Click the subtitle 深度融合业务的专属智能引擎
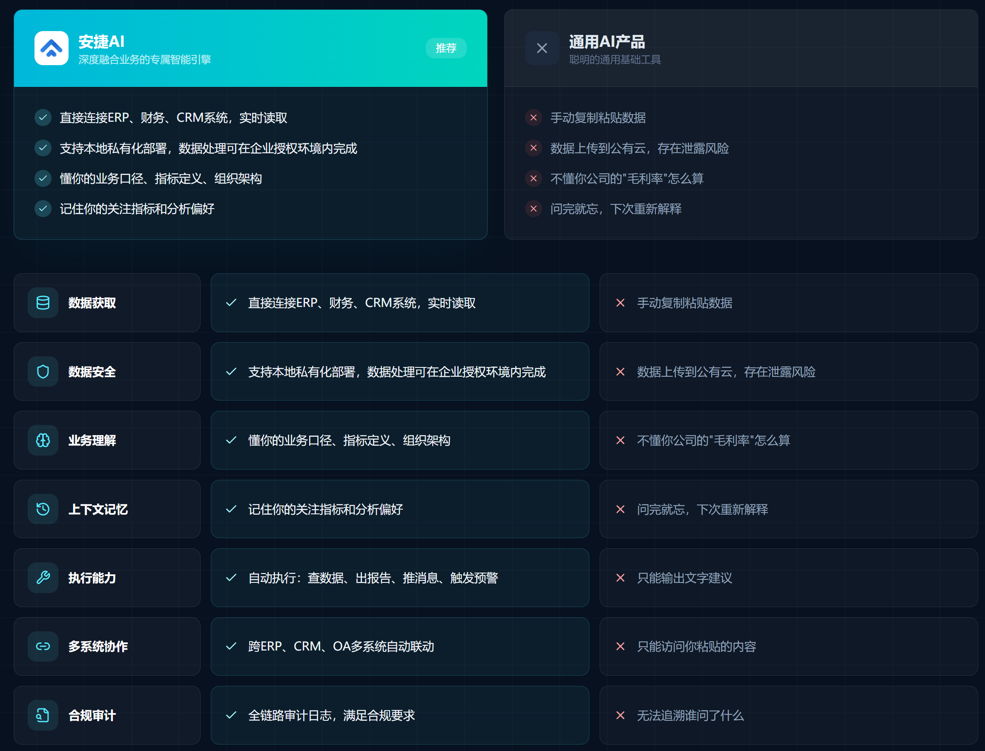This screenshot has height=751, width=985. (144, 60)
